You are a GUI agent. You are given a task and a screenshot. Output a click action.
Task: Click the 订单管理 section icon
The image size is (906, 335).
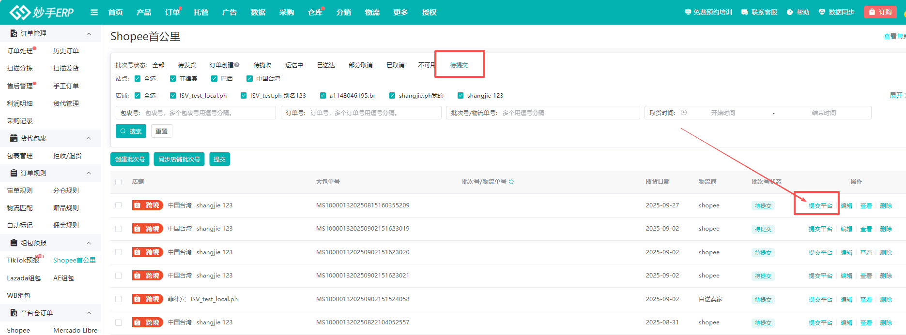[x=14, y=33]
